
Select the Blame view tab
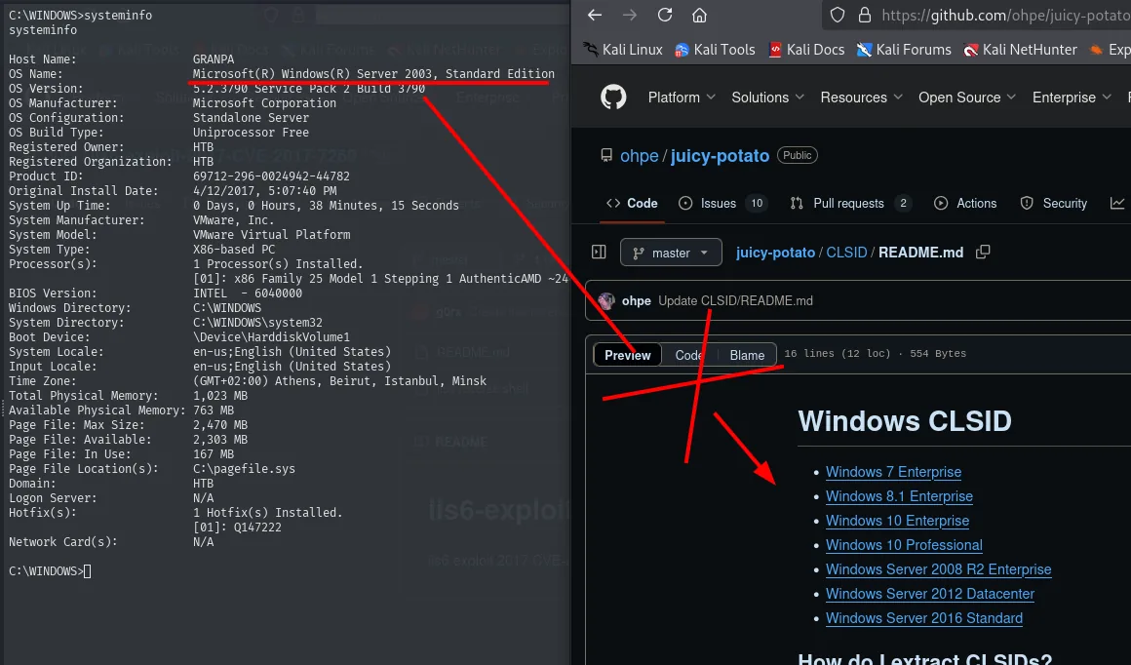click(x=747, y=355)
